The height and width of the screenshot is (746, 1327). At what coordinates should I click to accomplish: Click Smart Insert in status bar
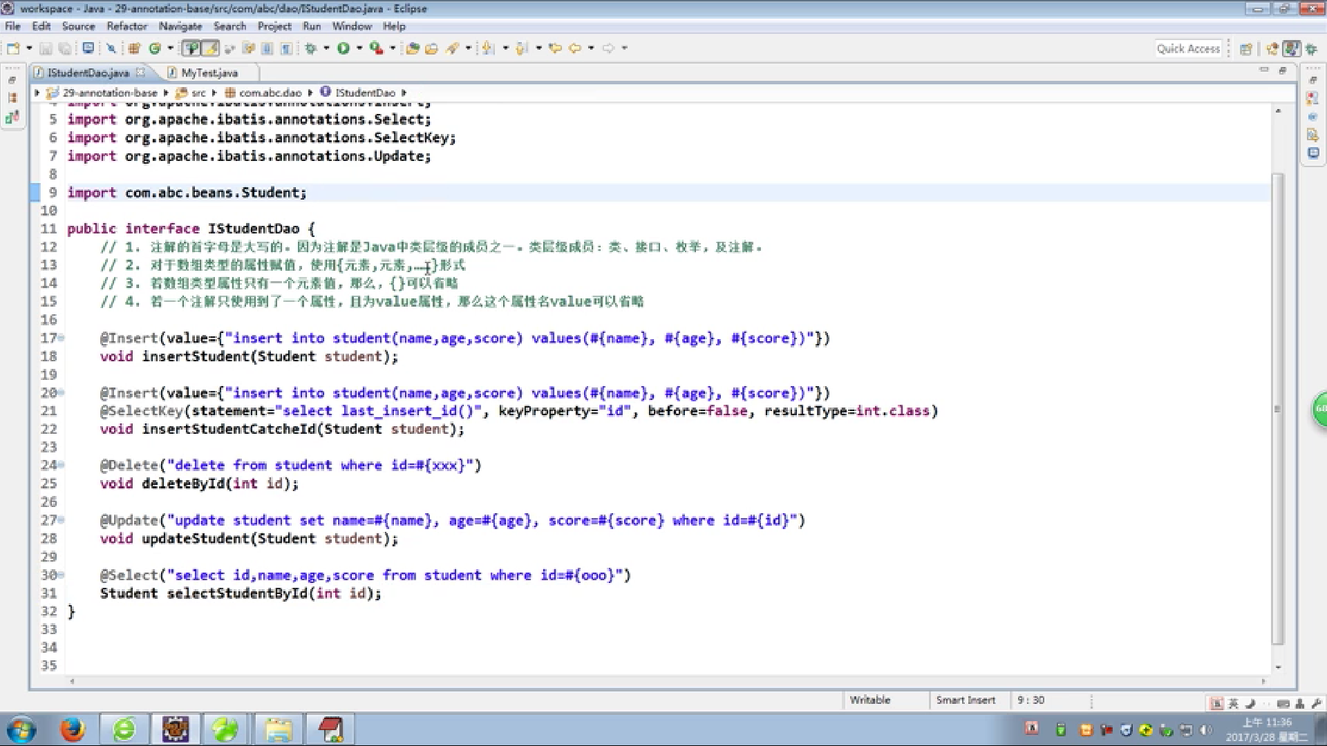coord(966,700)
